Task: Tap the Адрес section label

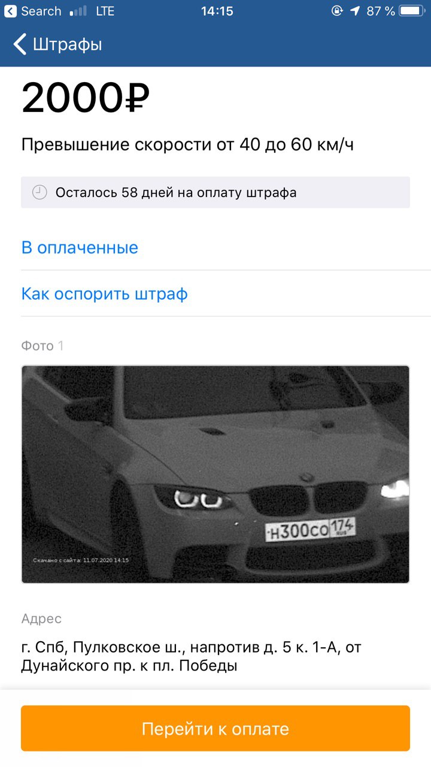Action: point(41,618)
